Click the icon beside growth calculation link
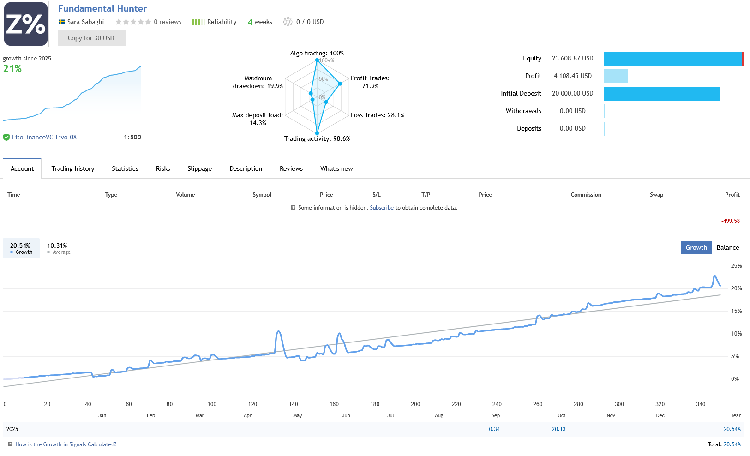 [x=10, y=444]
